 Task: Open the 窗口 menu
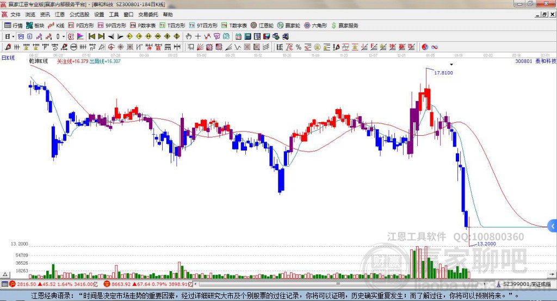pyautogui.click(x=128, y=15)
